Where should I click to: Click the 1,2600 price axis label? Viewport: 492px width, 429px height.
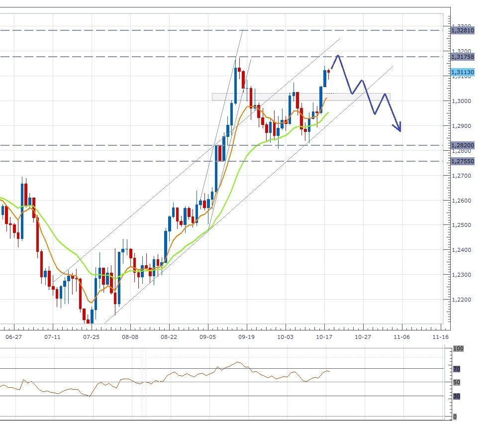point(461,201)
